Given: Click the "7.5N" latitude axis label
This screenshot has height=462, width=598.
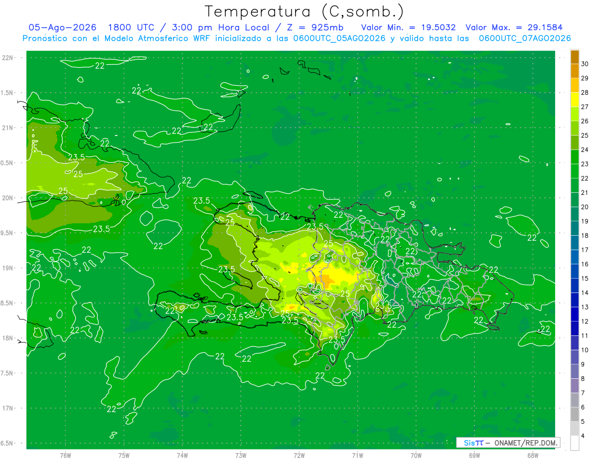Looking at the screenshot, I should click(7, 373).
